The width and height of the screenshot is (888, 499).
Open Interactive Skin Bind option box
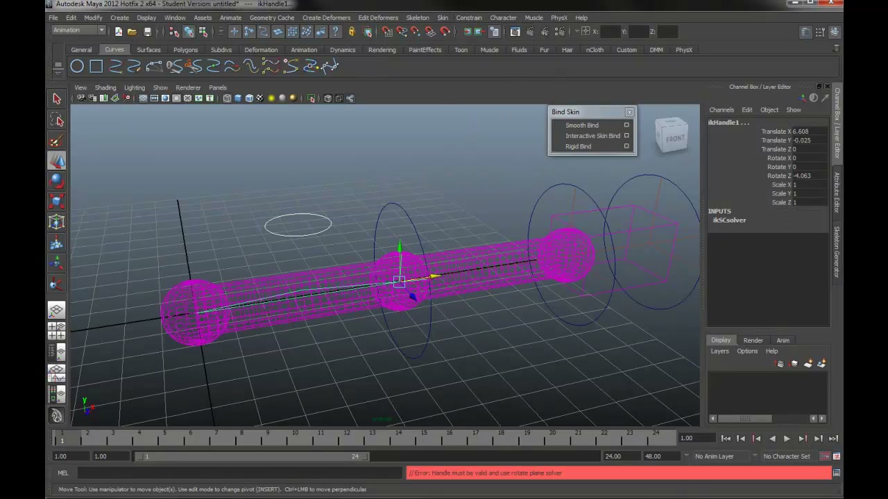pyautogui.click(x=626, y=136)
